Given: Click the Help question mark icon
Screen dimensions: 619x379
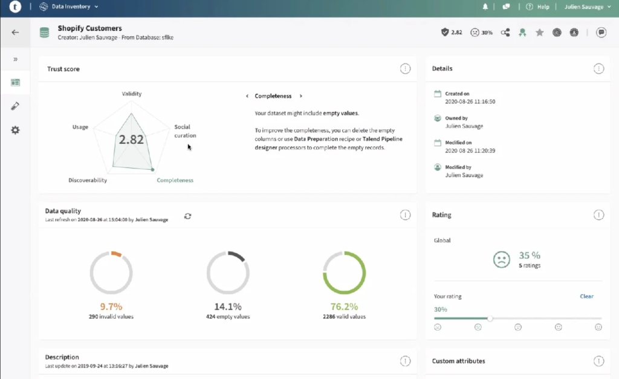Looking at the screenshot, I should pos(530,7).
